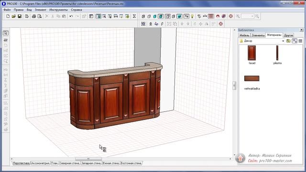
Task: Close the Библиотека library panel
Action: click(x=301, y=30)
